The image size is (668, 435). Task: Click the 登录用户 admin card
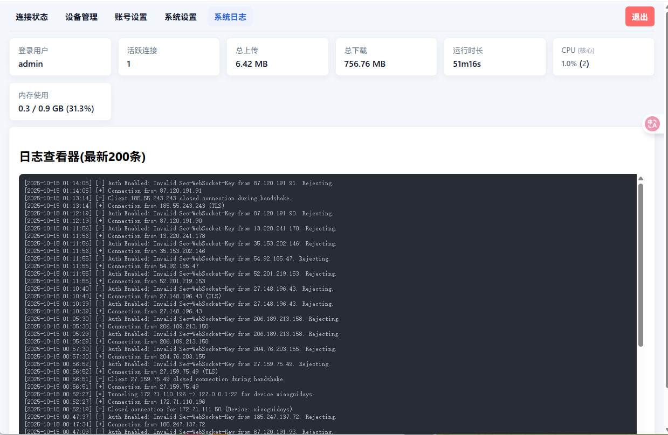(60, 57)
